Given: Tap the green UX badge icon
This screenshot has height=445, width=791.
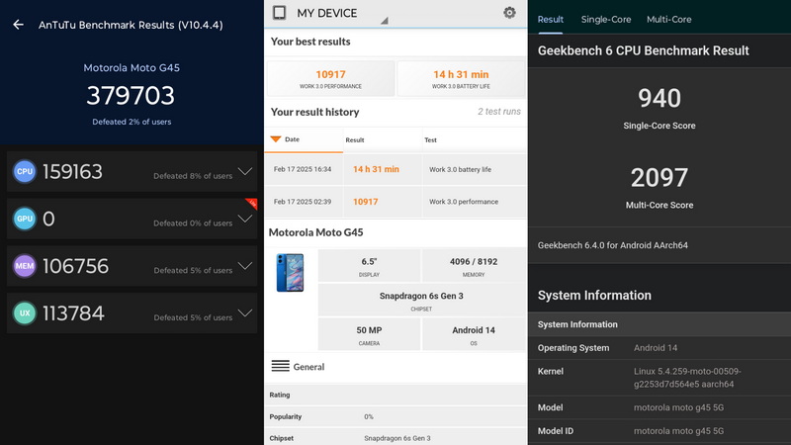Looking at the screenshot, I should point(24,312).
